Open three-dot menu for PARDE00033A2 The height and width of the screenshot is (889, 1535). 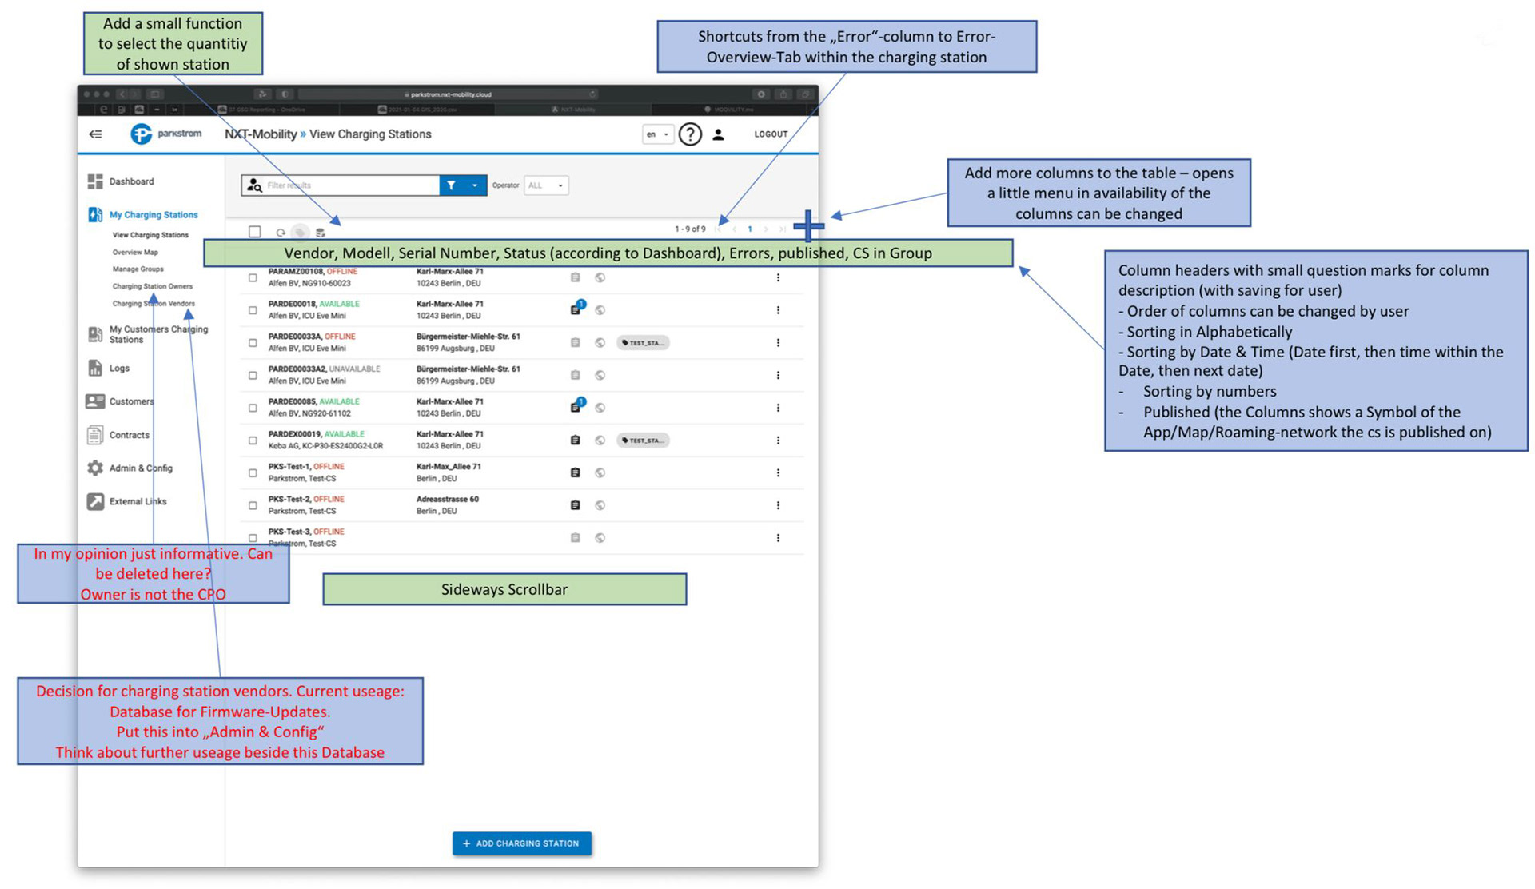778,375
